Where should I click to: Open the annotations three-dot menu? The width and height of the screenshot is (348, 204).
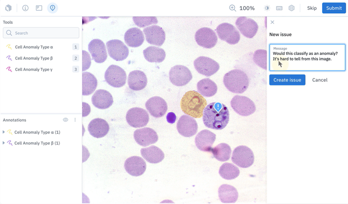[75, 120]
